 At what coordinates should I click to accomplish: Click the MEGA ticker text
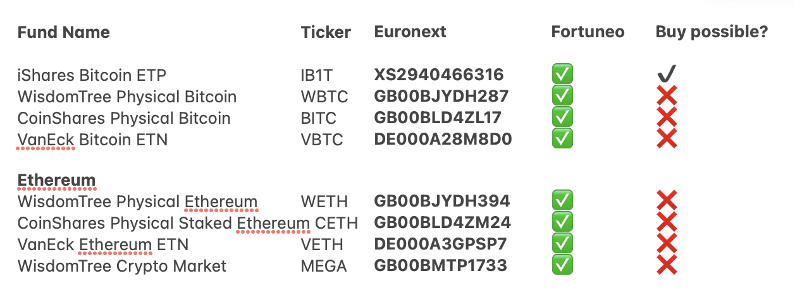pos(324,266)
